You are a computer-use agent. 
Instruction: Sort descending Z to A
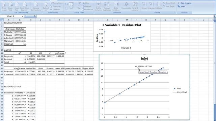pos(66,8)
